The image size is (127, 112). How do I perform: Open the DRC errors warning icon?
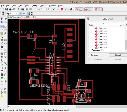pyautogui.click(x=2, y=96)
